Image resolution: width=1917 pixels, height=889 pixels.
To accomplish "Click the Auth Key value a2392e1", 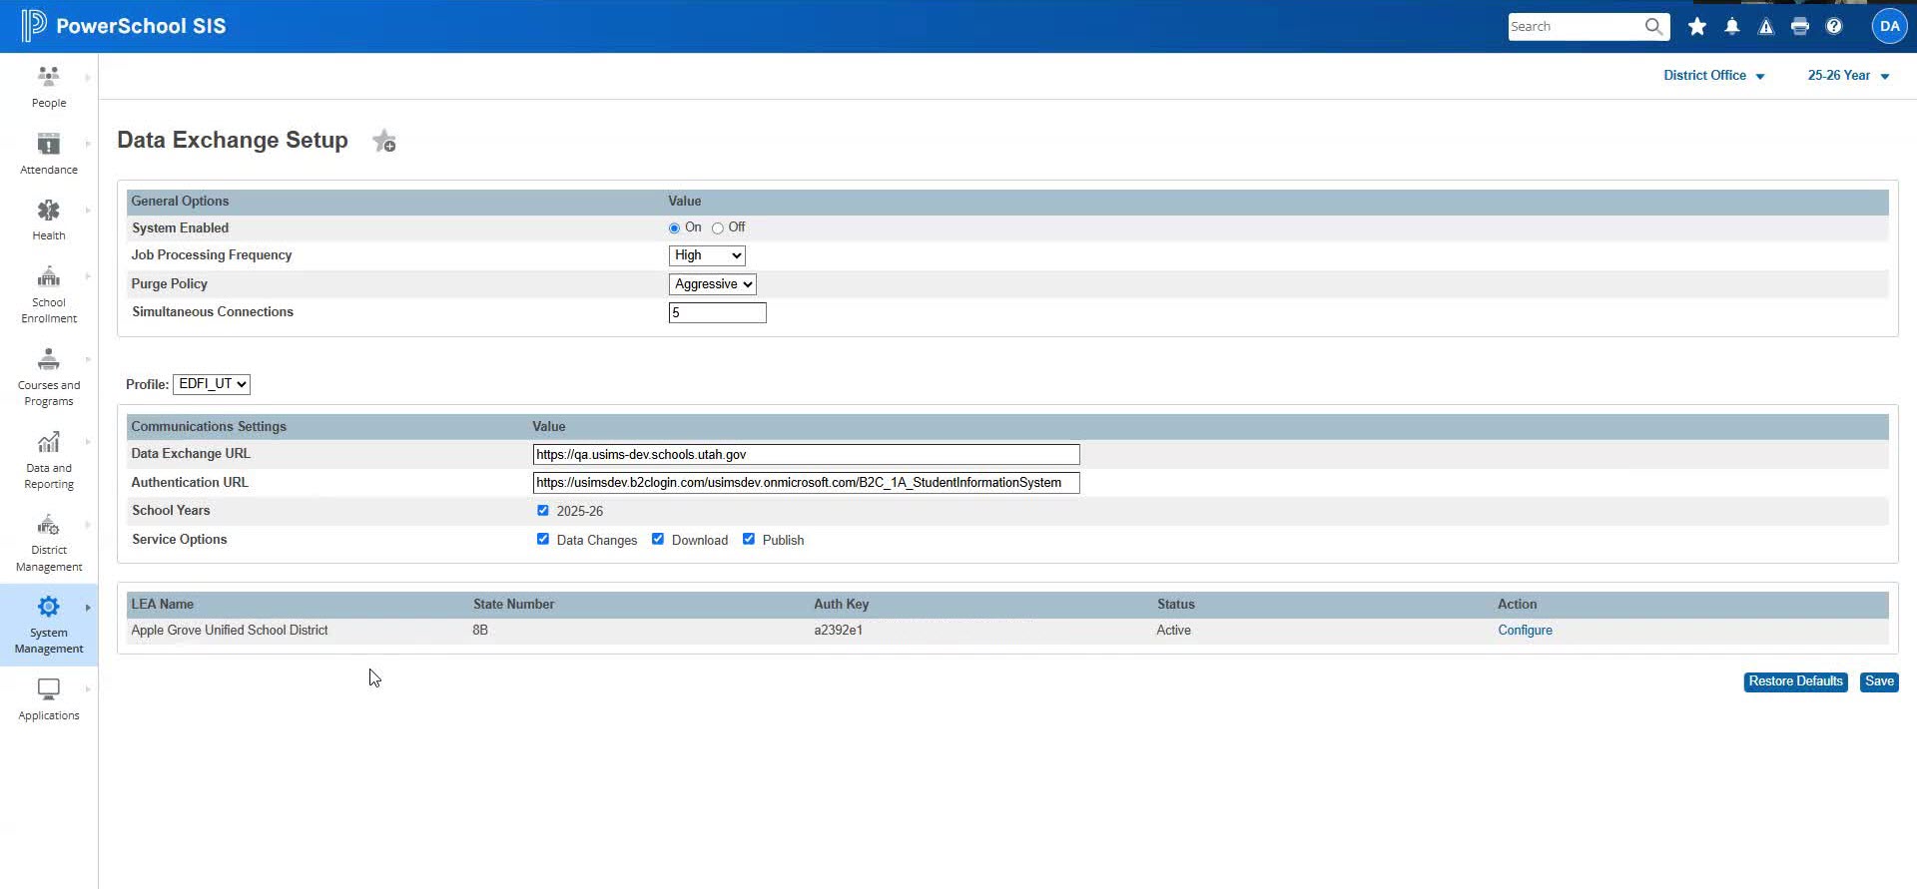I will [838, 631].
